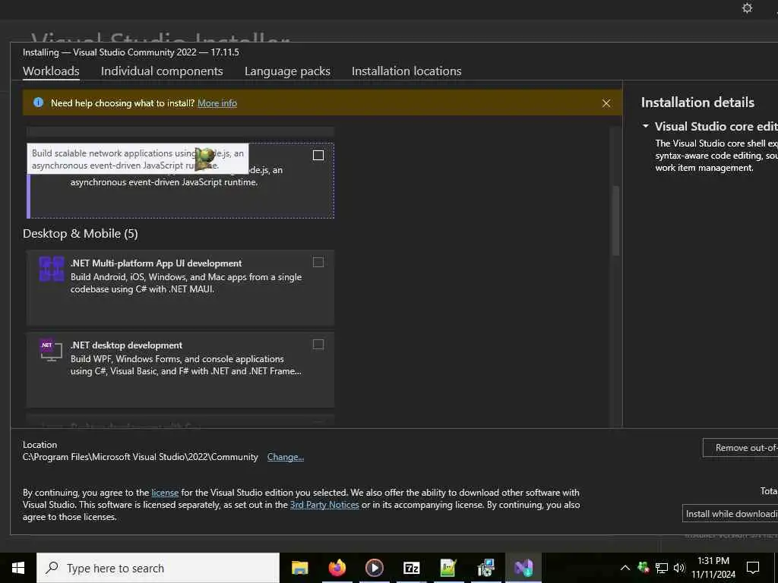Image resolution: width=778 pixels, height=583 pixels.
Task: Switch to Language packs tab
Action: click(x=287, y=71)
